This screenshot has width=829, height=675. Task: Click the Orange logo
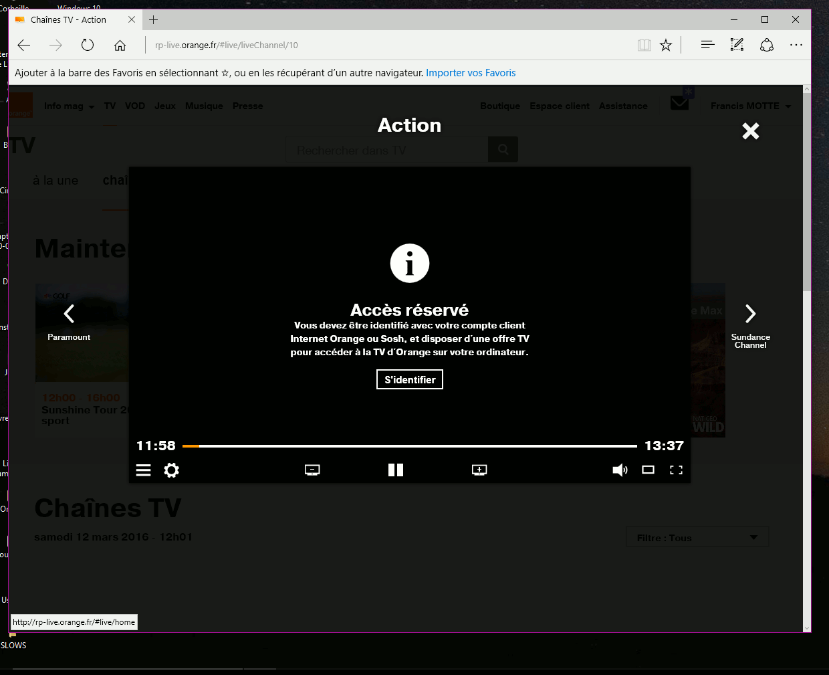[20, 106]
